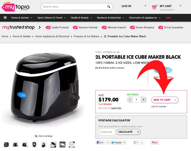Click the Add To Wishlist link
The image size is (191, 151).
tap(159, 107)
